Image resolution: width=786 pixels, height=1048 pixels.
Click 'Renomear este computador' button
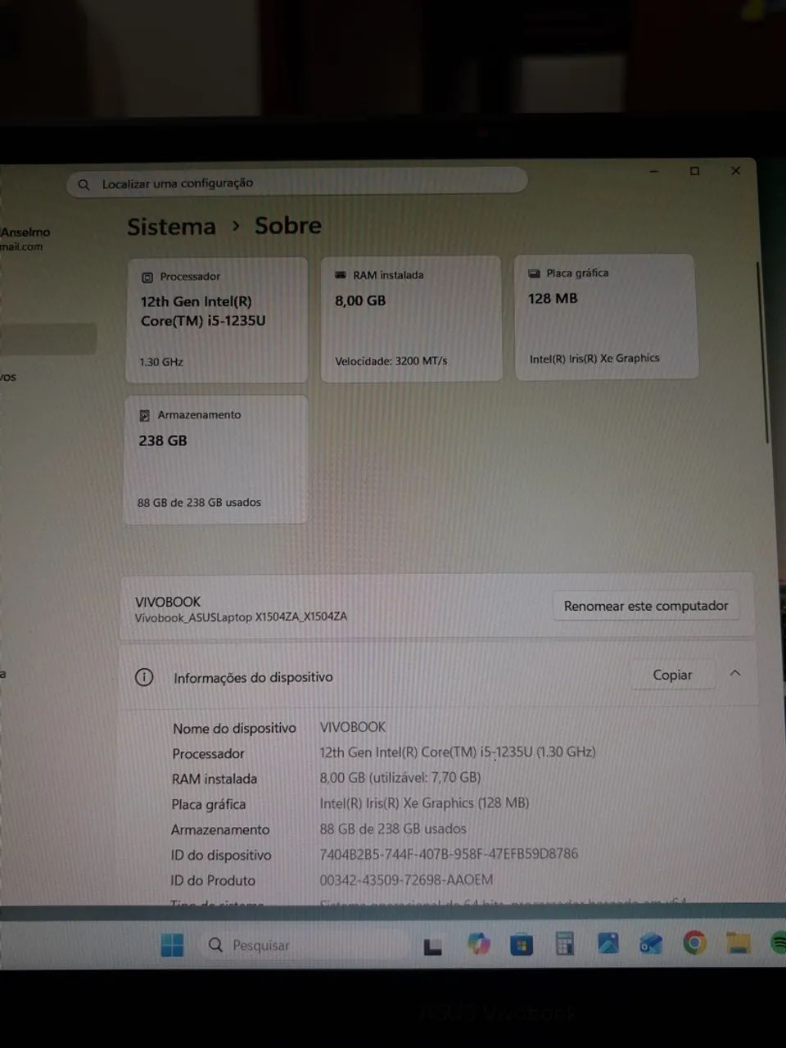coord(646,606)
